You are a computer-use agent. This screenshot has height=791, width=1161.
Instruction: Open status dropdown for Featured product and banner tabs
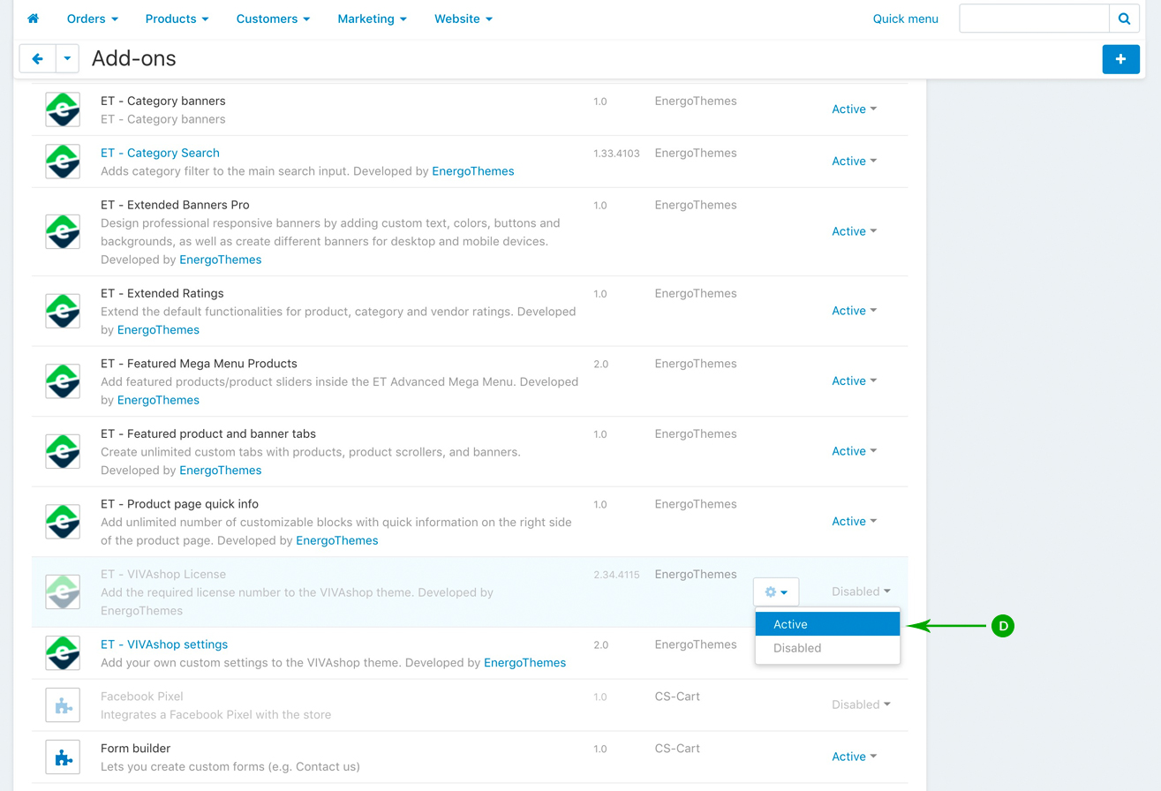854,451
